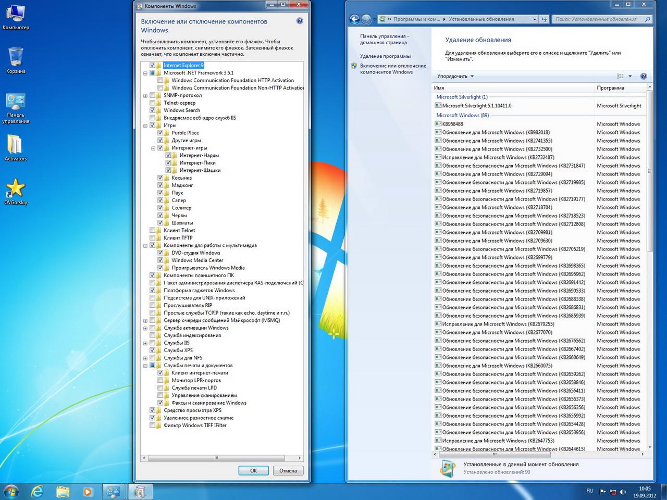Select the Панель управления desktop shortcut
Image resolution: width=667 pixels, height=500 pixels.
click(16, 108)
